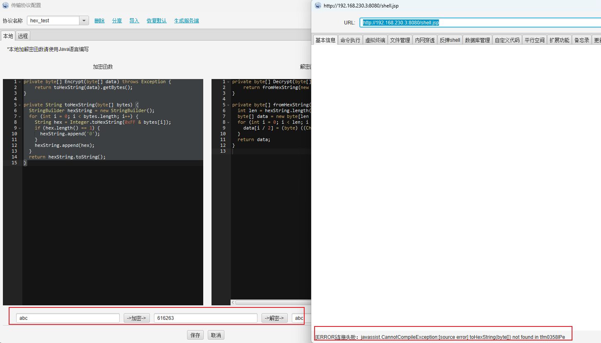The height and width of the screenshot is (343, 601).
Task: Click the 删除 delete link
Action: [99, 20]
